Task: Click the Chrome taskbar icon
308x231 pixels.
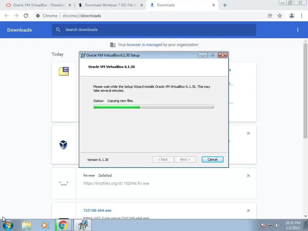Action: [x=63, y=225]
